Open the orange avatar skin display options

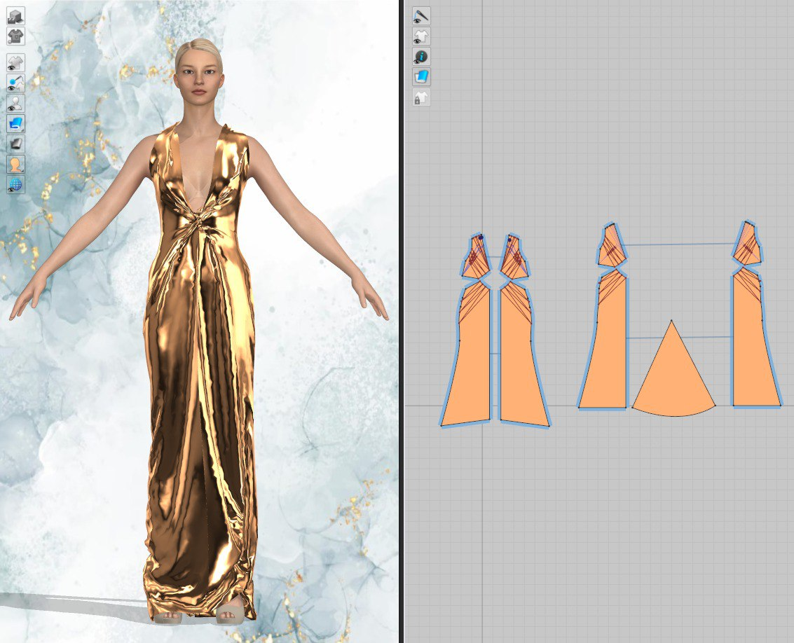(x=15, y=165)
